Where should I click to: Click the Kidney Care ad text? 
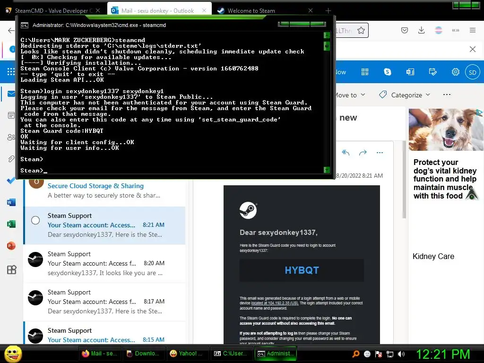pyautogui.click(x=433, y=256)
